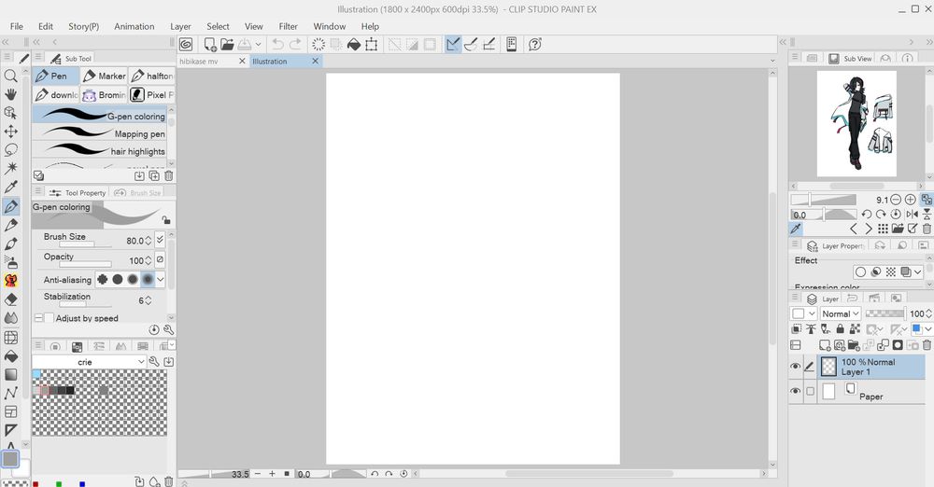934x487 pixels.
Task: Open the Filter menu
Action: (289, 26)
